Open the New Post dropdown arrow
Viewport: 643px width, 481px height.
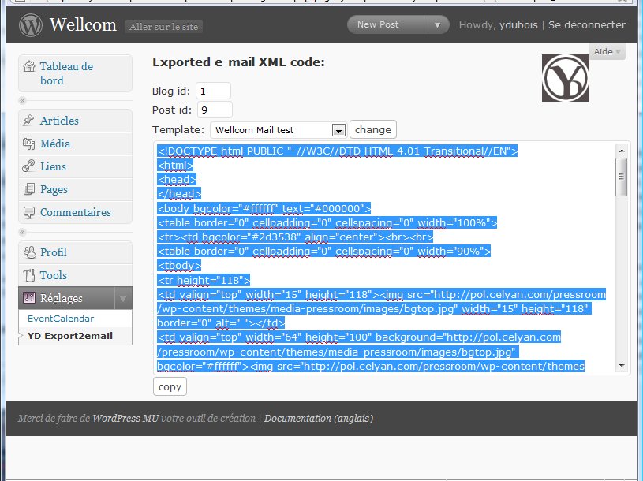[x=438, y=25]
